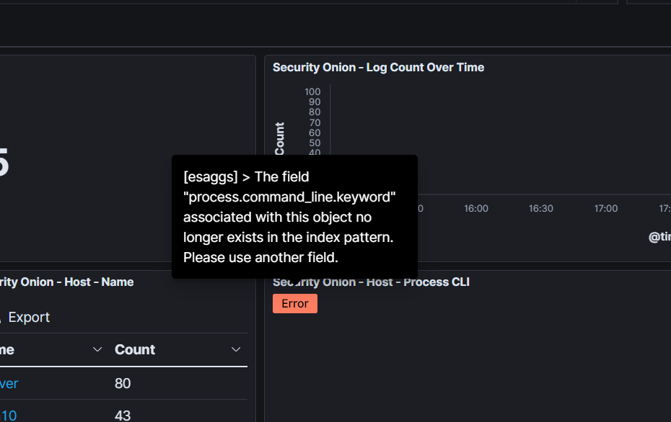Open the Count column sort dropdown
The image size is (671, 422).
pyautogui.click(x=236, y=349)
